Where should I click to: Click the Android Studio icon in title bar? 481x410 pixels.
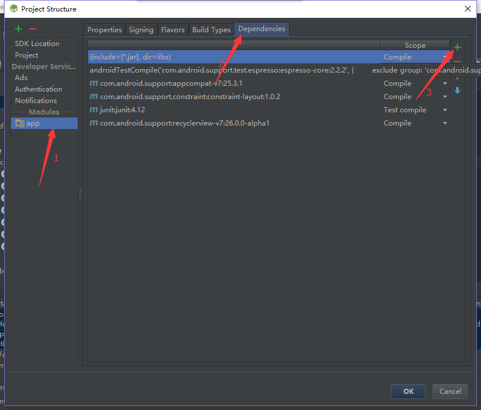click(14, 9)
